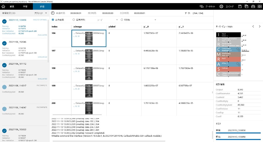The image size is (263, 142).
Task: Select the Convolution layer block
Action: pyautogui.click(x=228, y=49)
